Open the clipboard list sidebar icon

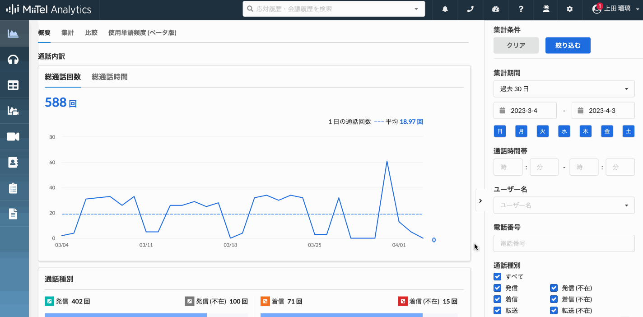click(x=13, y=188)
